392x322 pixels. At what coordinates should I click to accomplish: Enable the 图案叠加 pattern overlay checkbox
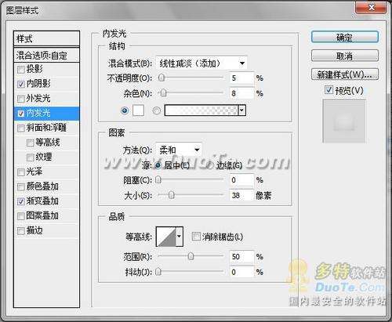(20, 216)
